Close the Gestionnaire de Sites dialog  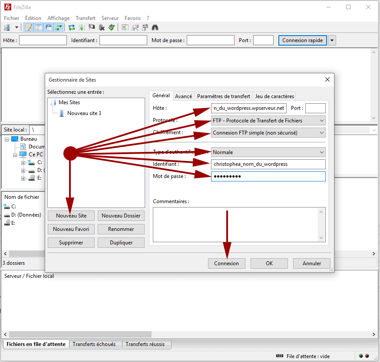coord(327,79)
